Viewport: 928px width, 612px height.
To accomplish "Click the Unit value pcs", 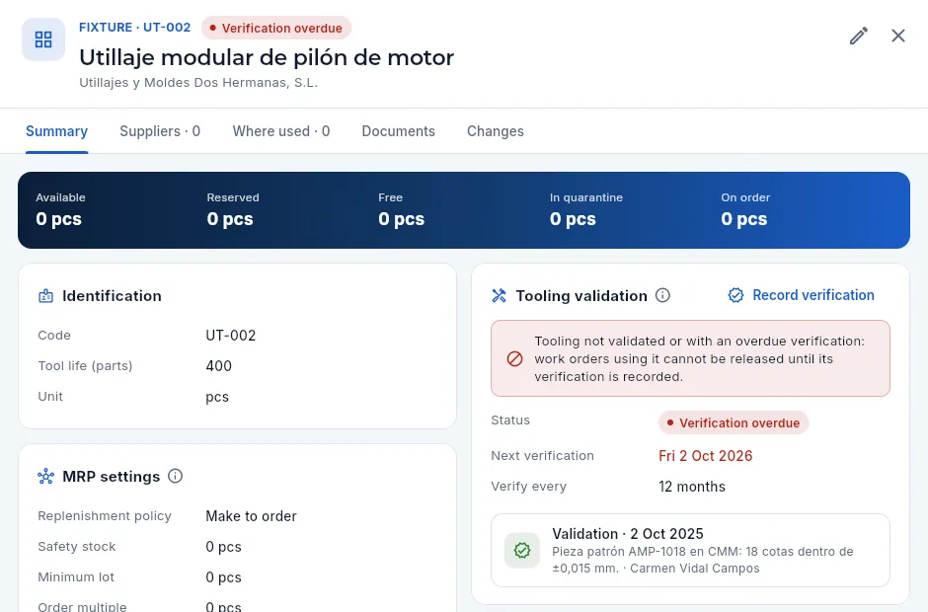I will click(x=217, y=397).
